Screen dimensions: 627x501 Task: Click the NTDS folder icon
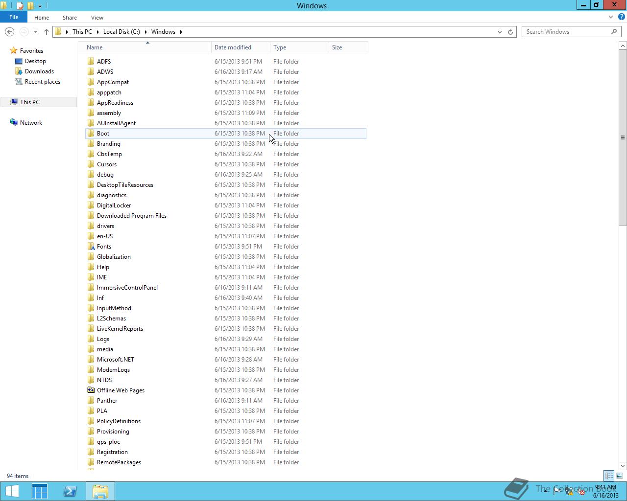91,380
